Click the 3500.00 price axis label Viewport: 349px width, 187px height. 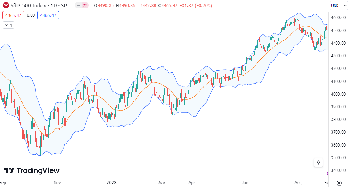(x=338, y=157)
